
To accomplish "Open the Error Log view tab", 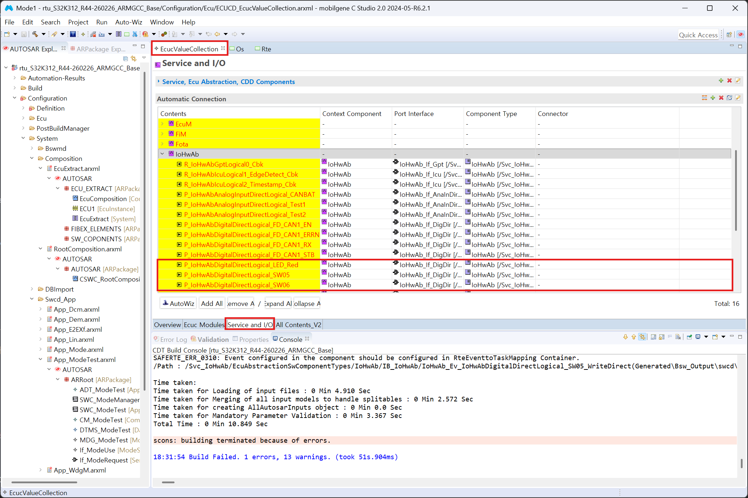I will pyautogui.click(x=170, y=339).
